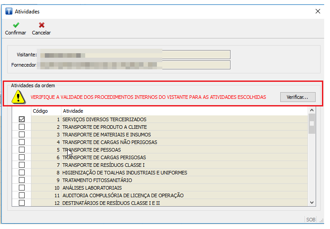Click the Atividades window title icon
Image resolution: width=330 pixels, height=229 pixels.
[8, 11]
